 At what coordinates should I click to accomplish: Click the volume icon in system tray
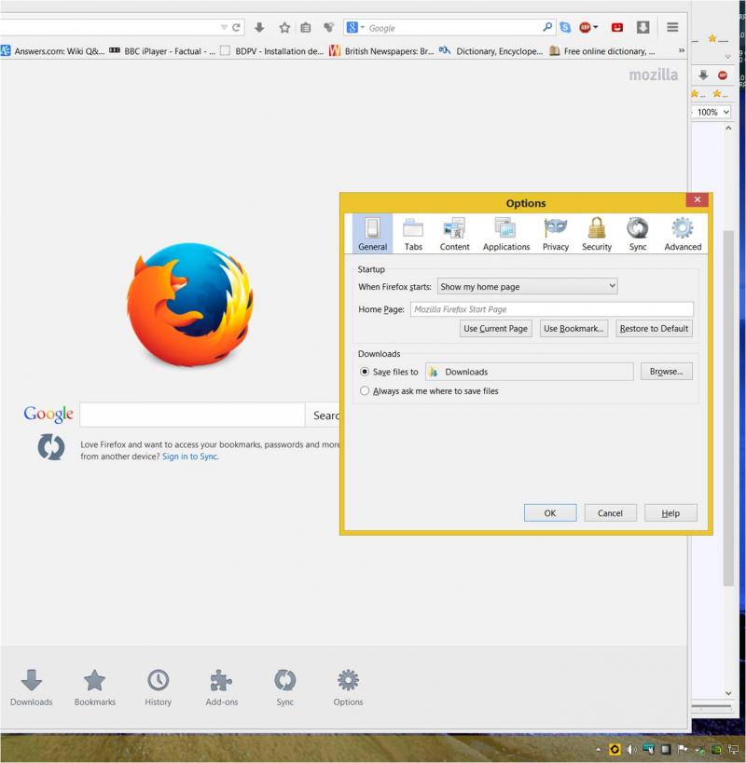coord(631,749)
